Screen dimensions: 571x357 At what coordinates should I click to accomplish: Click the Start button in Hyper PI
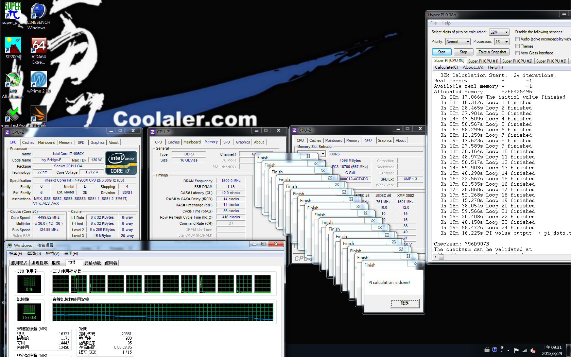tap(442, 52)
